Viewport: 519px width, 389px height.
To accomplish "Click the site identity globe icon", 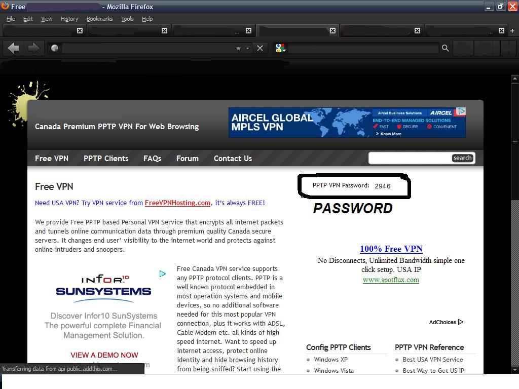I will point(55,48).
